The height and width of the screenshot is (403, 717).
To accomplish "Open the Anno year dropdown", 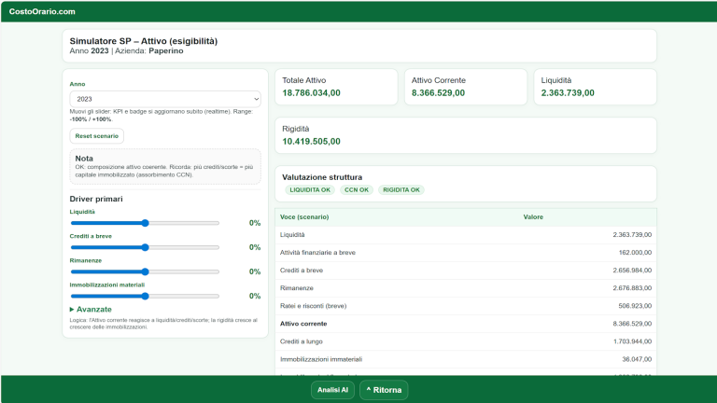I will (x=165, y=98).
